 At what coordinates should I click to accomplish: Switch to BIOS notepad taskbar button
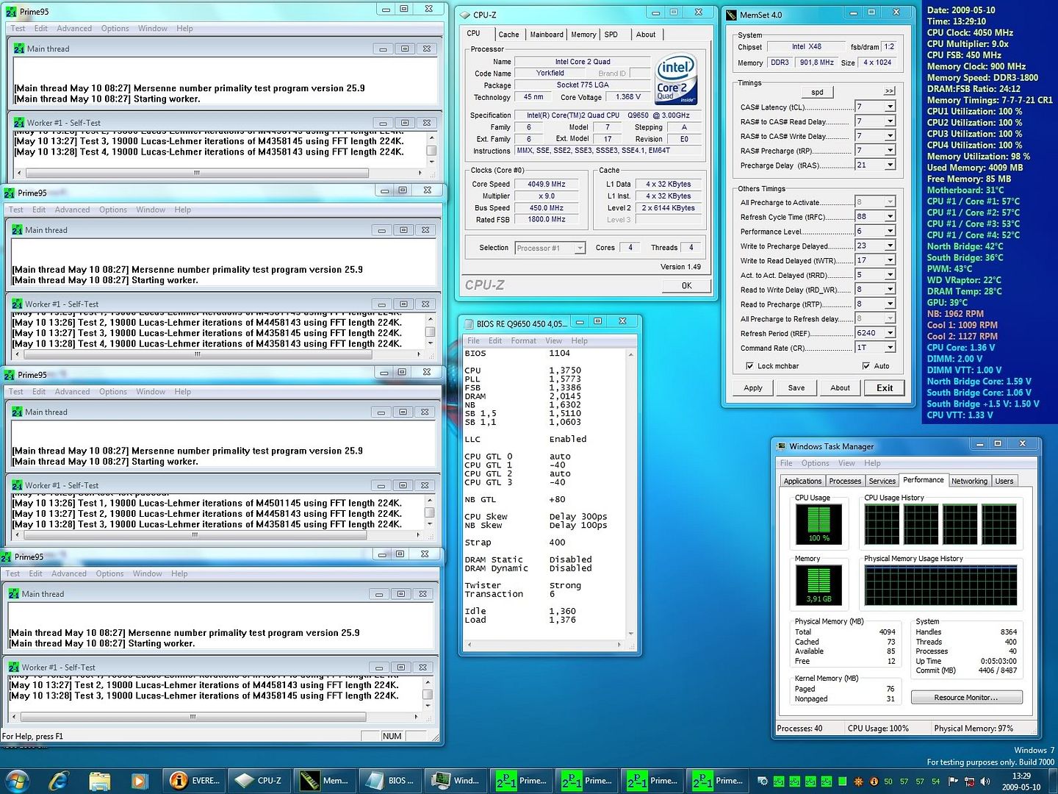point(391,780)
